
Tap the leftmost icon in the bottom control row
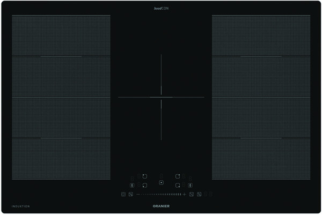pos(123,194)
